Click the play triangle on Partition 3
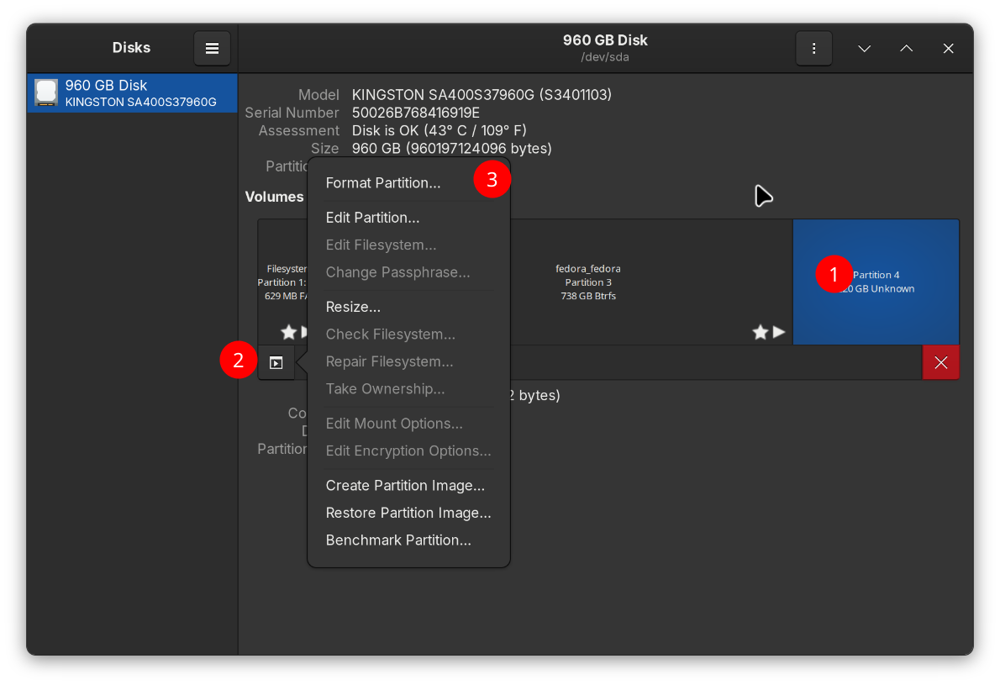Viewport: 1000px width, 685px height. [x=779, y=333]
